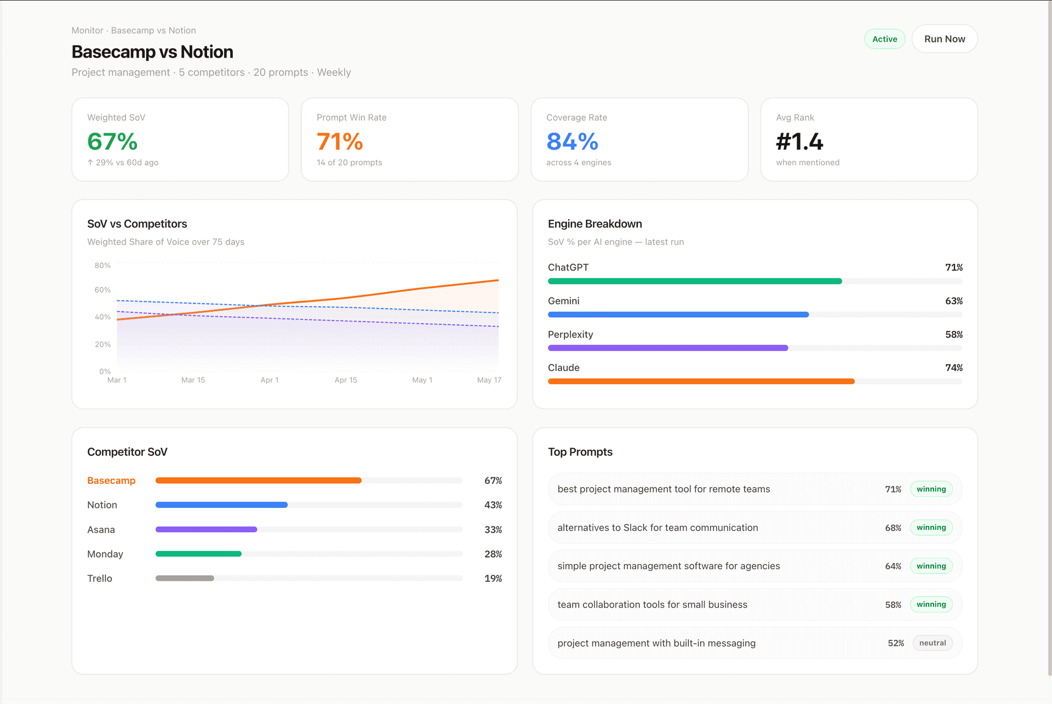Click the winning badge on Slack alternatives prompt

click(x=931, y=527)
